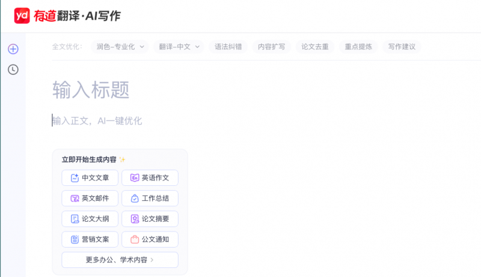Run 论文去重 on the text
481x277 pixels.
click(x=315, y=47)
